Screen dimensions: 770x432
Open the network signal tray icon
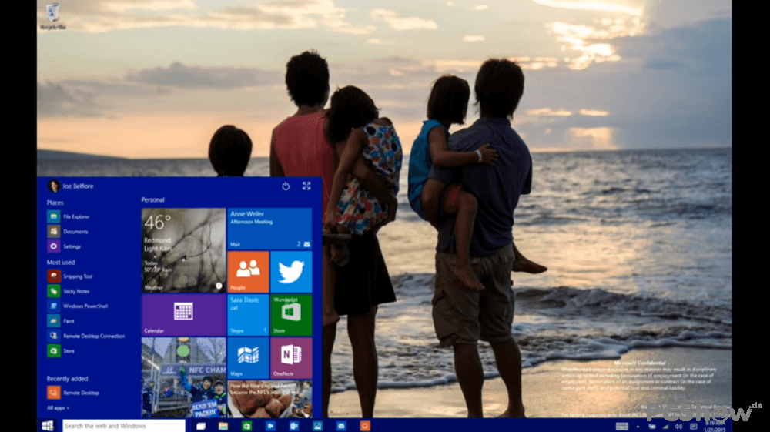(x=665, y=427)
